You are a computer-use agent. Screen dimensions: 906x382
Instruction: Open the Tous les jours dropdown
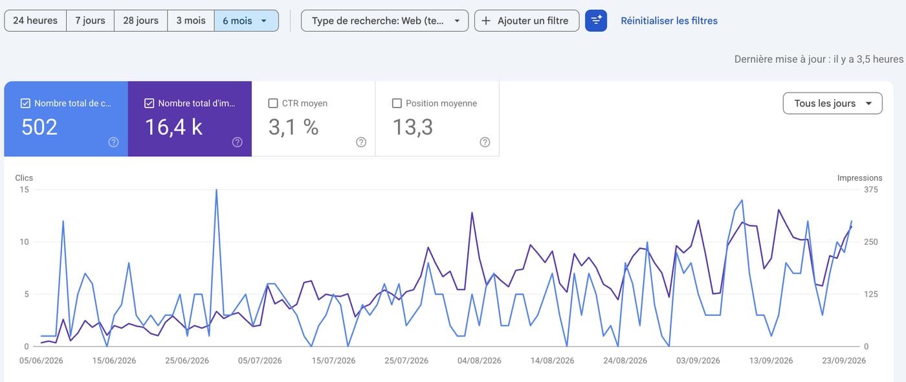point(832,103)
